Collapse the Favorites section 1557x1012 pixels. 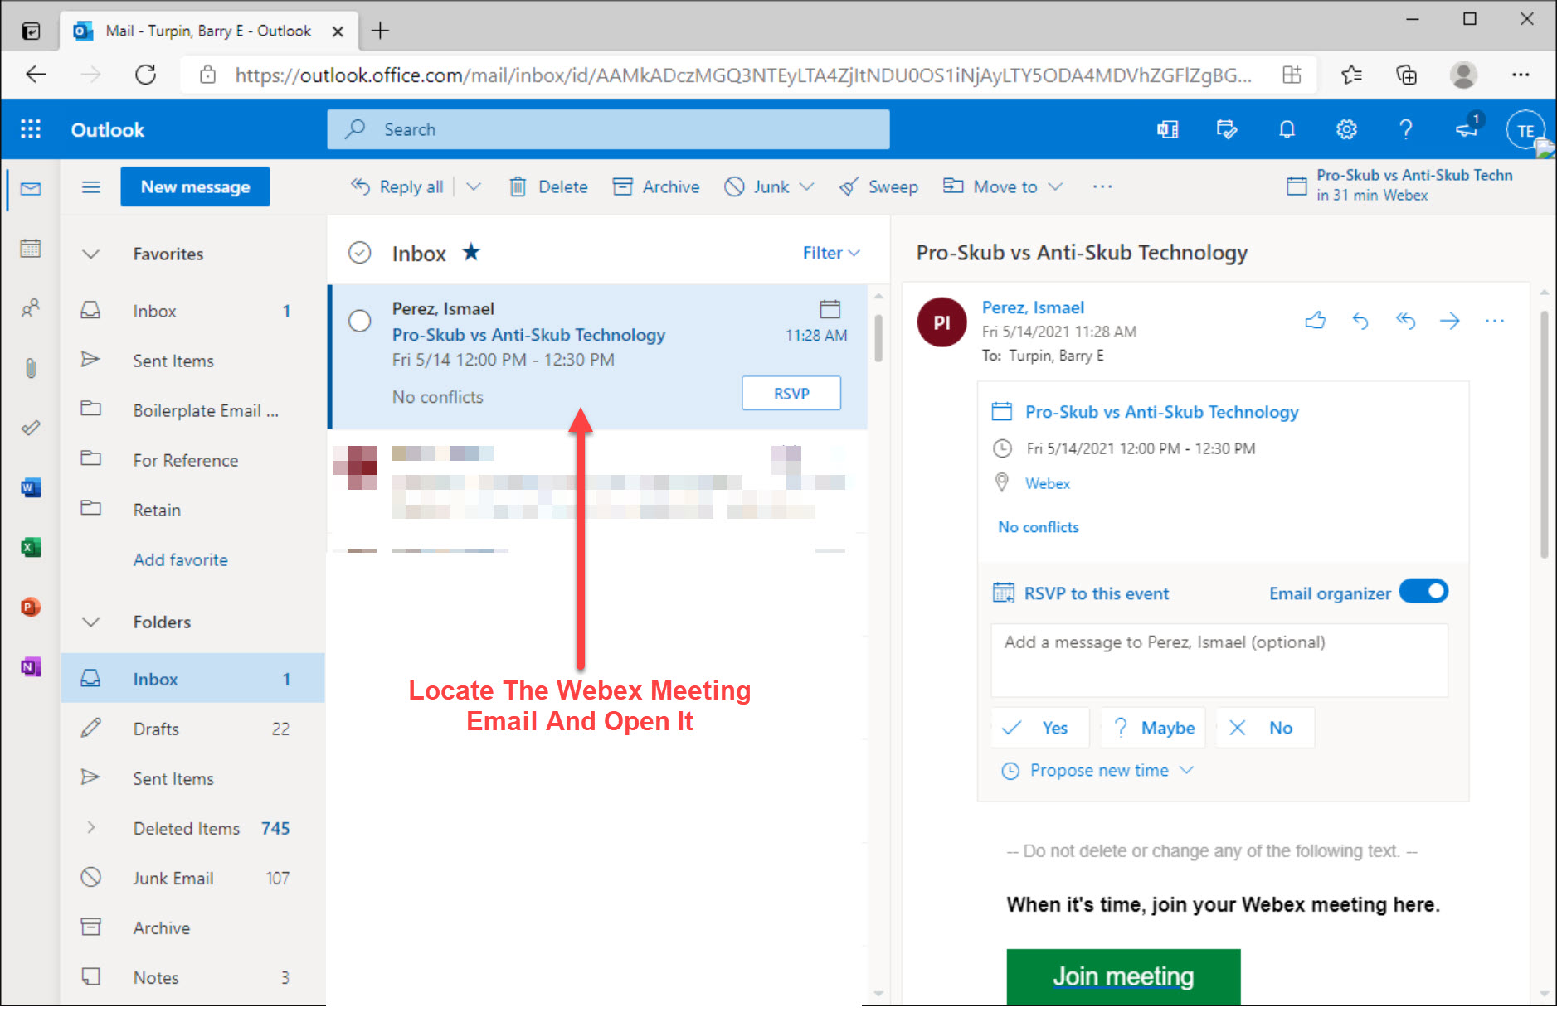[91, 254]
